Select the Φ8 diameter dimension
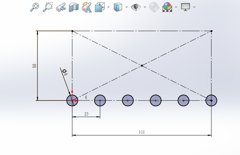Image resolution: width=240 pixels, height=155 pixels. [x=65, y=72]
